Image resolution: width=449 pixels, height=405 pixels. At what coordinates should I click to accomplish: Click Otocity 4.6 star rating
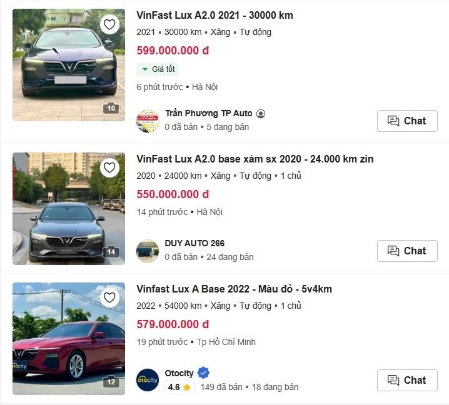pyautogui.click(x=179, y=387)
